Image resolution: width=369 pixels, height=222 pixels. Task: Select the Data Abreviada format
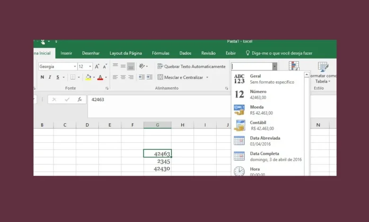268,141
